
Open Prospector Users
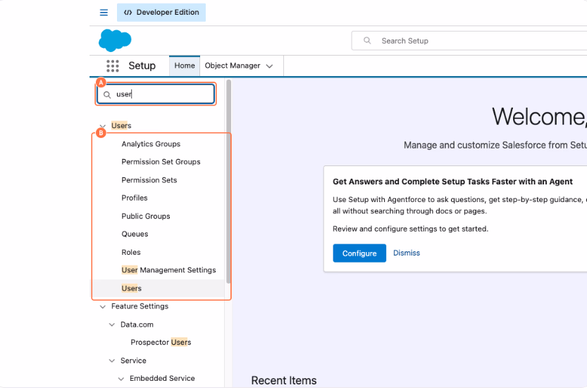161,343
